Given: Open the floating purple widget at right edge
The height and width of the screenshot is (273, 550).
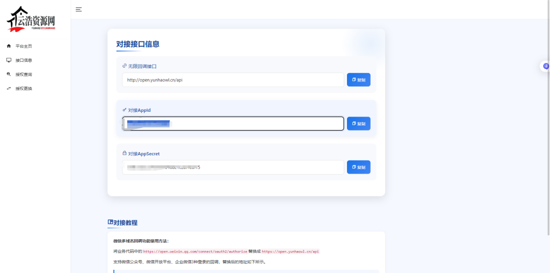Looking at the screenshot, I should click(x=546, y=66).
